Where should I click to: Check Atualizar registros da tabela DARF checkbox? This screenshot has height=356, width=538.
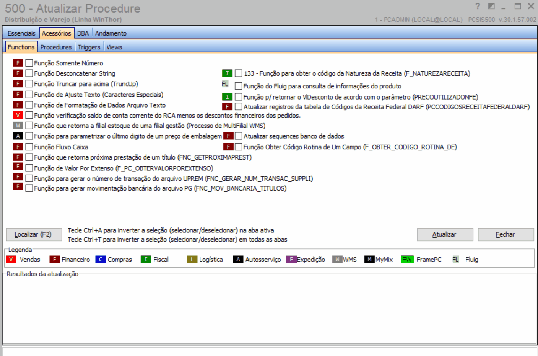tap(238, 106)
